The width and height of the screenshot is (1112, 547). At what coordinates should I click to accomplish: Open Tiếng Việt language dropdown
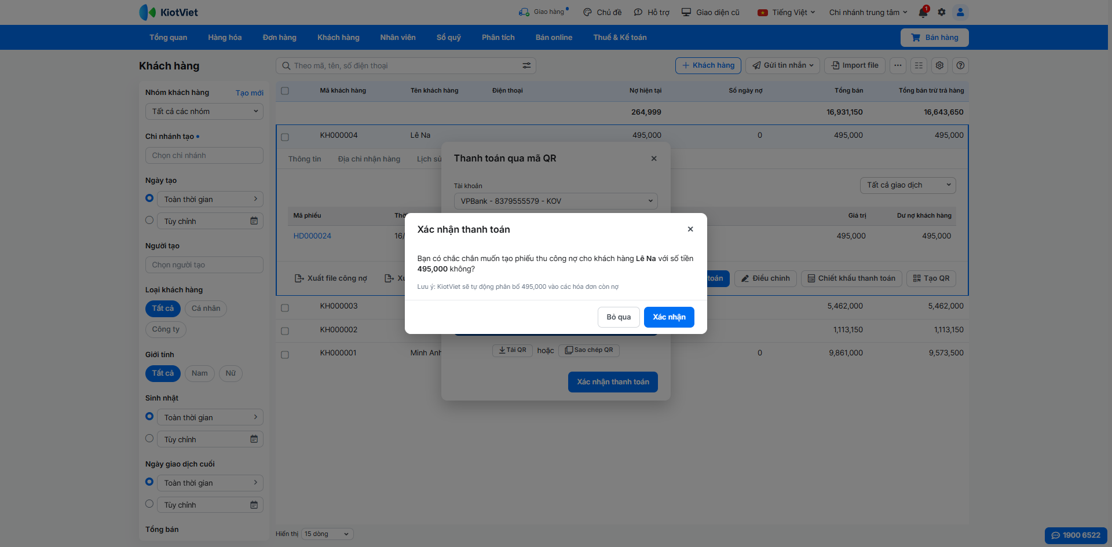click(x=787, y=12)
